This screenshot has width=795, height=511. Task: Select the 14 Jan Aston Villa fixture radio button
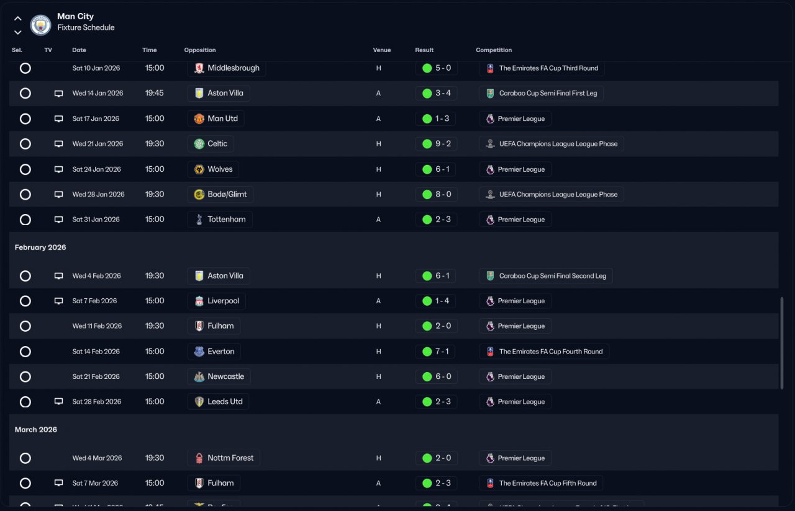point(25,94)
